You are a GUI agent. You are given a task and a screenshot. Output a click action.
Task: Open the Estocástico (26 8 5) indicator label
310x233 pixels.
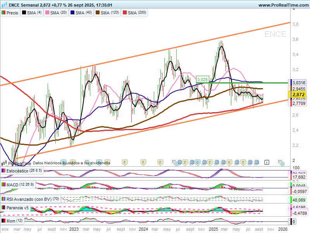pos(24,170)
